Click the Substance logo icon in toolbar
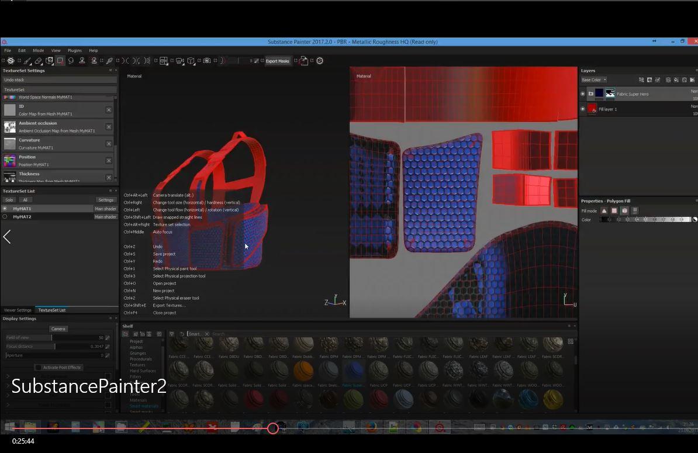The height and width of the screenshot is (453, 698). pyautogui.click(x=11, y=61)
